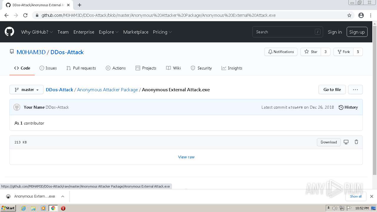Reload the page with refresh icon
The width and height of the screenshot is (377, 212).
coord(25,15)
